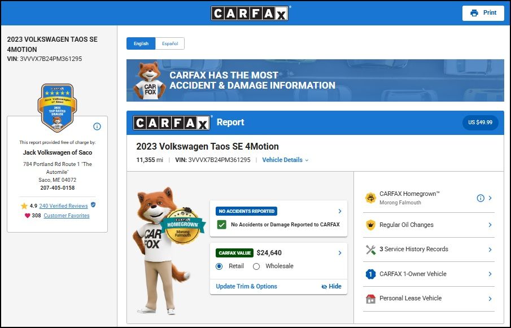Click 3 Service History Records text
Image resolution: width=511 pixels, height=328 pixels.
pos(414,249)
